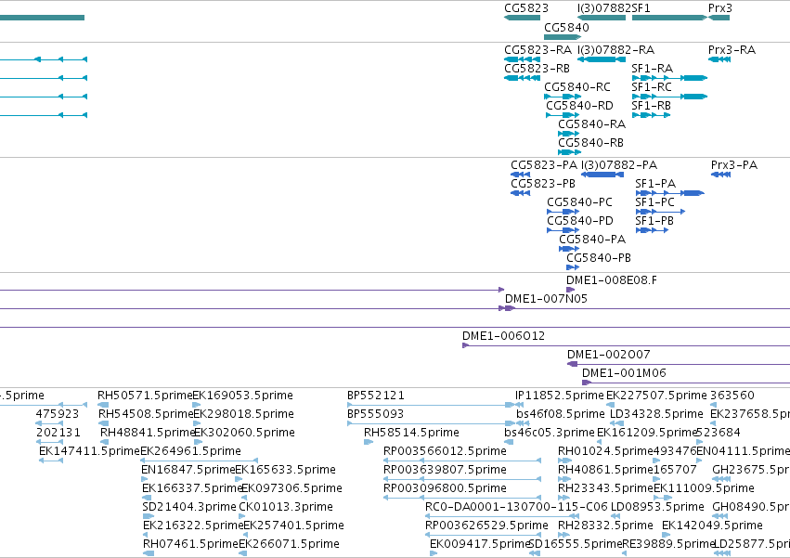The width and height of the screenshot is (790, 558).
Task: Open the Prx3 gene feature
Action: [719, 18]
